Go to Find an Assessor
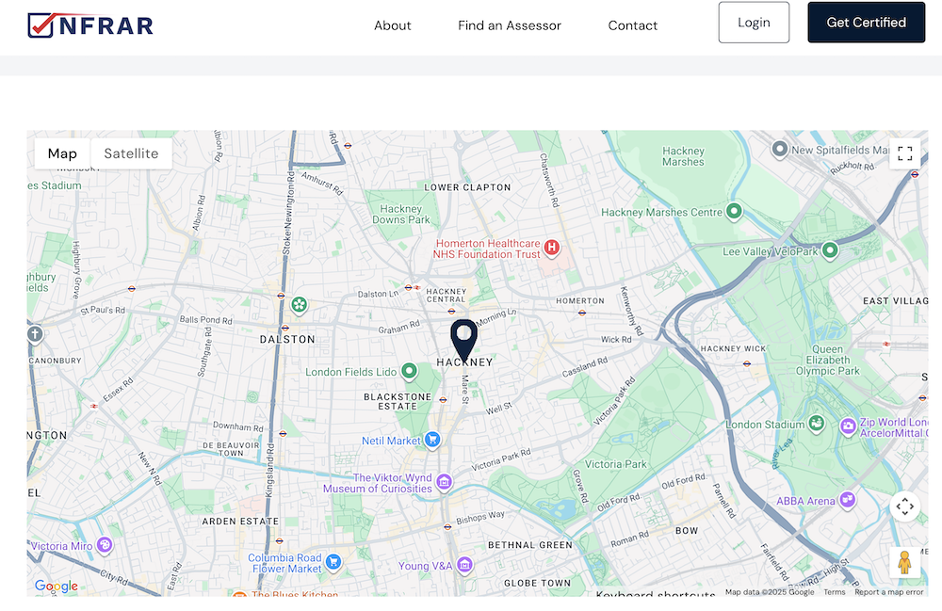 point(509,25)
